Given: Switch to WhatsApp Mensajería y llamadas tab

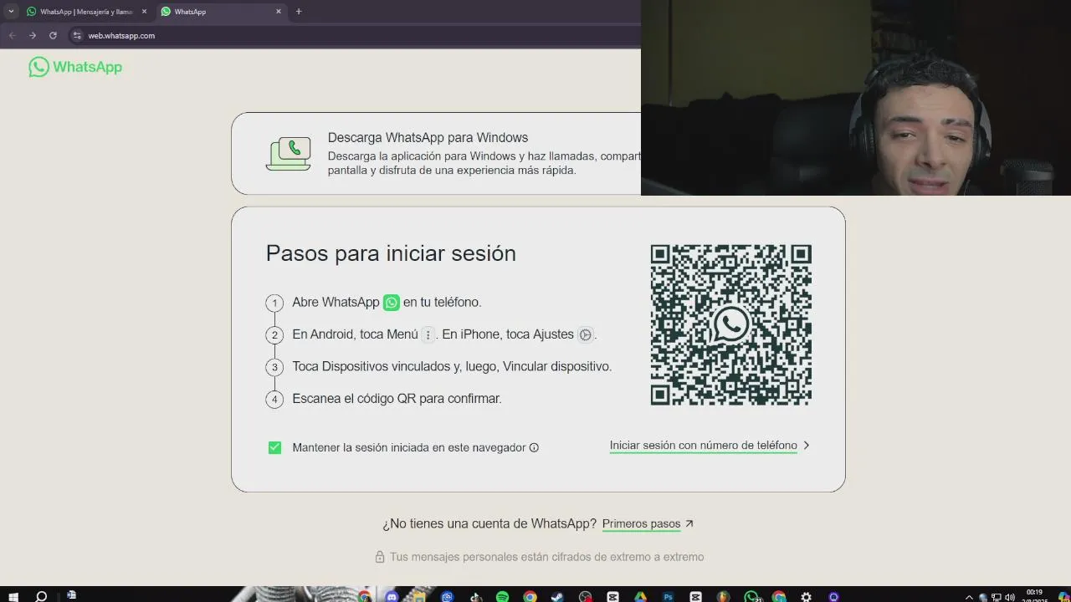Looking at the screenshot, I should coord(87,12).
